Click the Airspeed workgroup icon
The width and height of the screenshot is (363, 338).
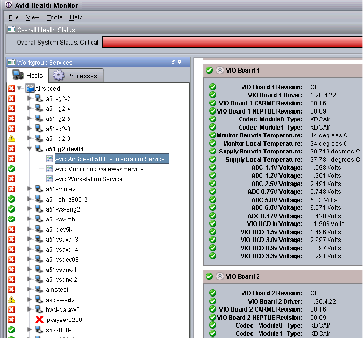coord(30,88)
